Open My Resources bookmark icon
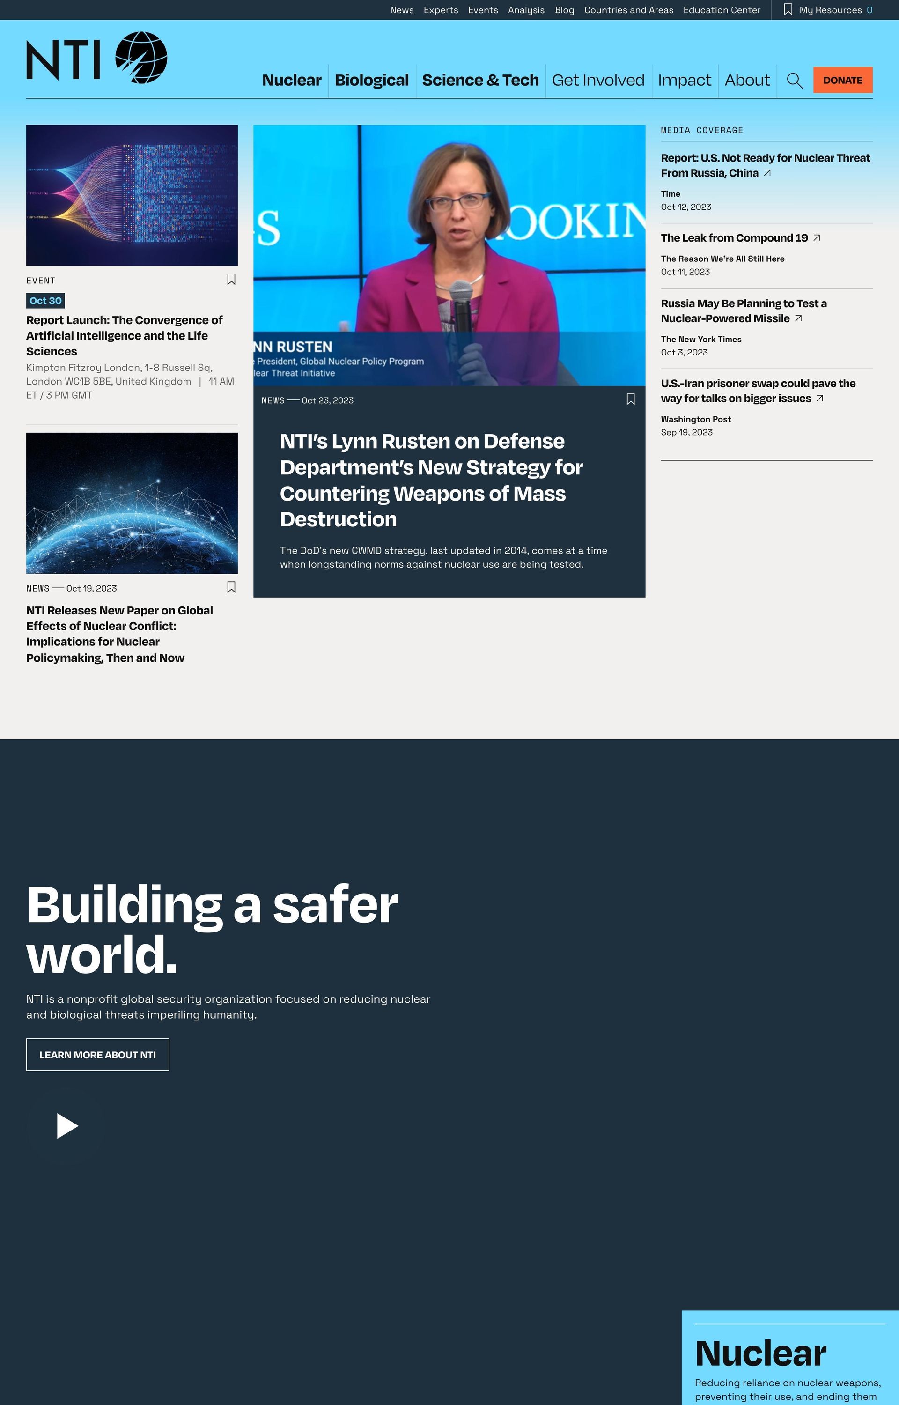899x1405 pixels. pos(788,10)
